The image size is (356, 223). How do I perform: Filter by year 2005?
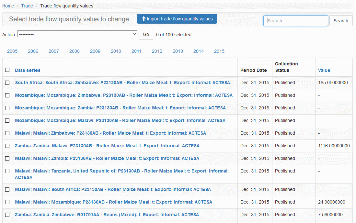(12, 51)
